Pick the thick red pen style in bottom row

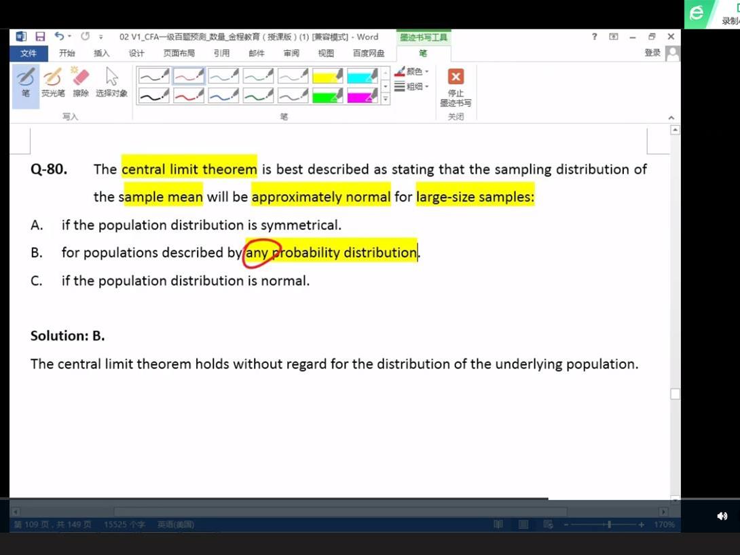click(189, 96)
